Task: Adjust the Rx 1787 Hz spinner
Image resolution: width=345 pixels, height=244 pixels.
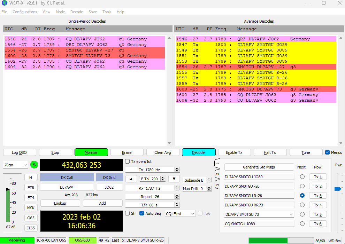Action: pos(177,188)
